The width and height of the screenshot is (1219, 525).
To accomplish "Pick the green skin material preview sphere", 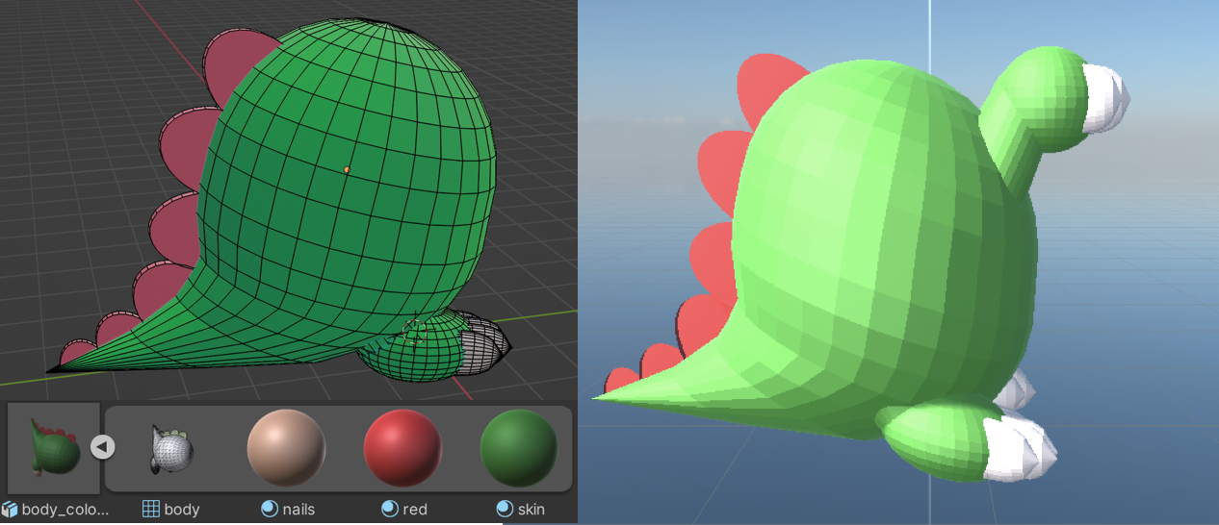I will tap(518, 448).
